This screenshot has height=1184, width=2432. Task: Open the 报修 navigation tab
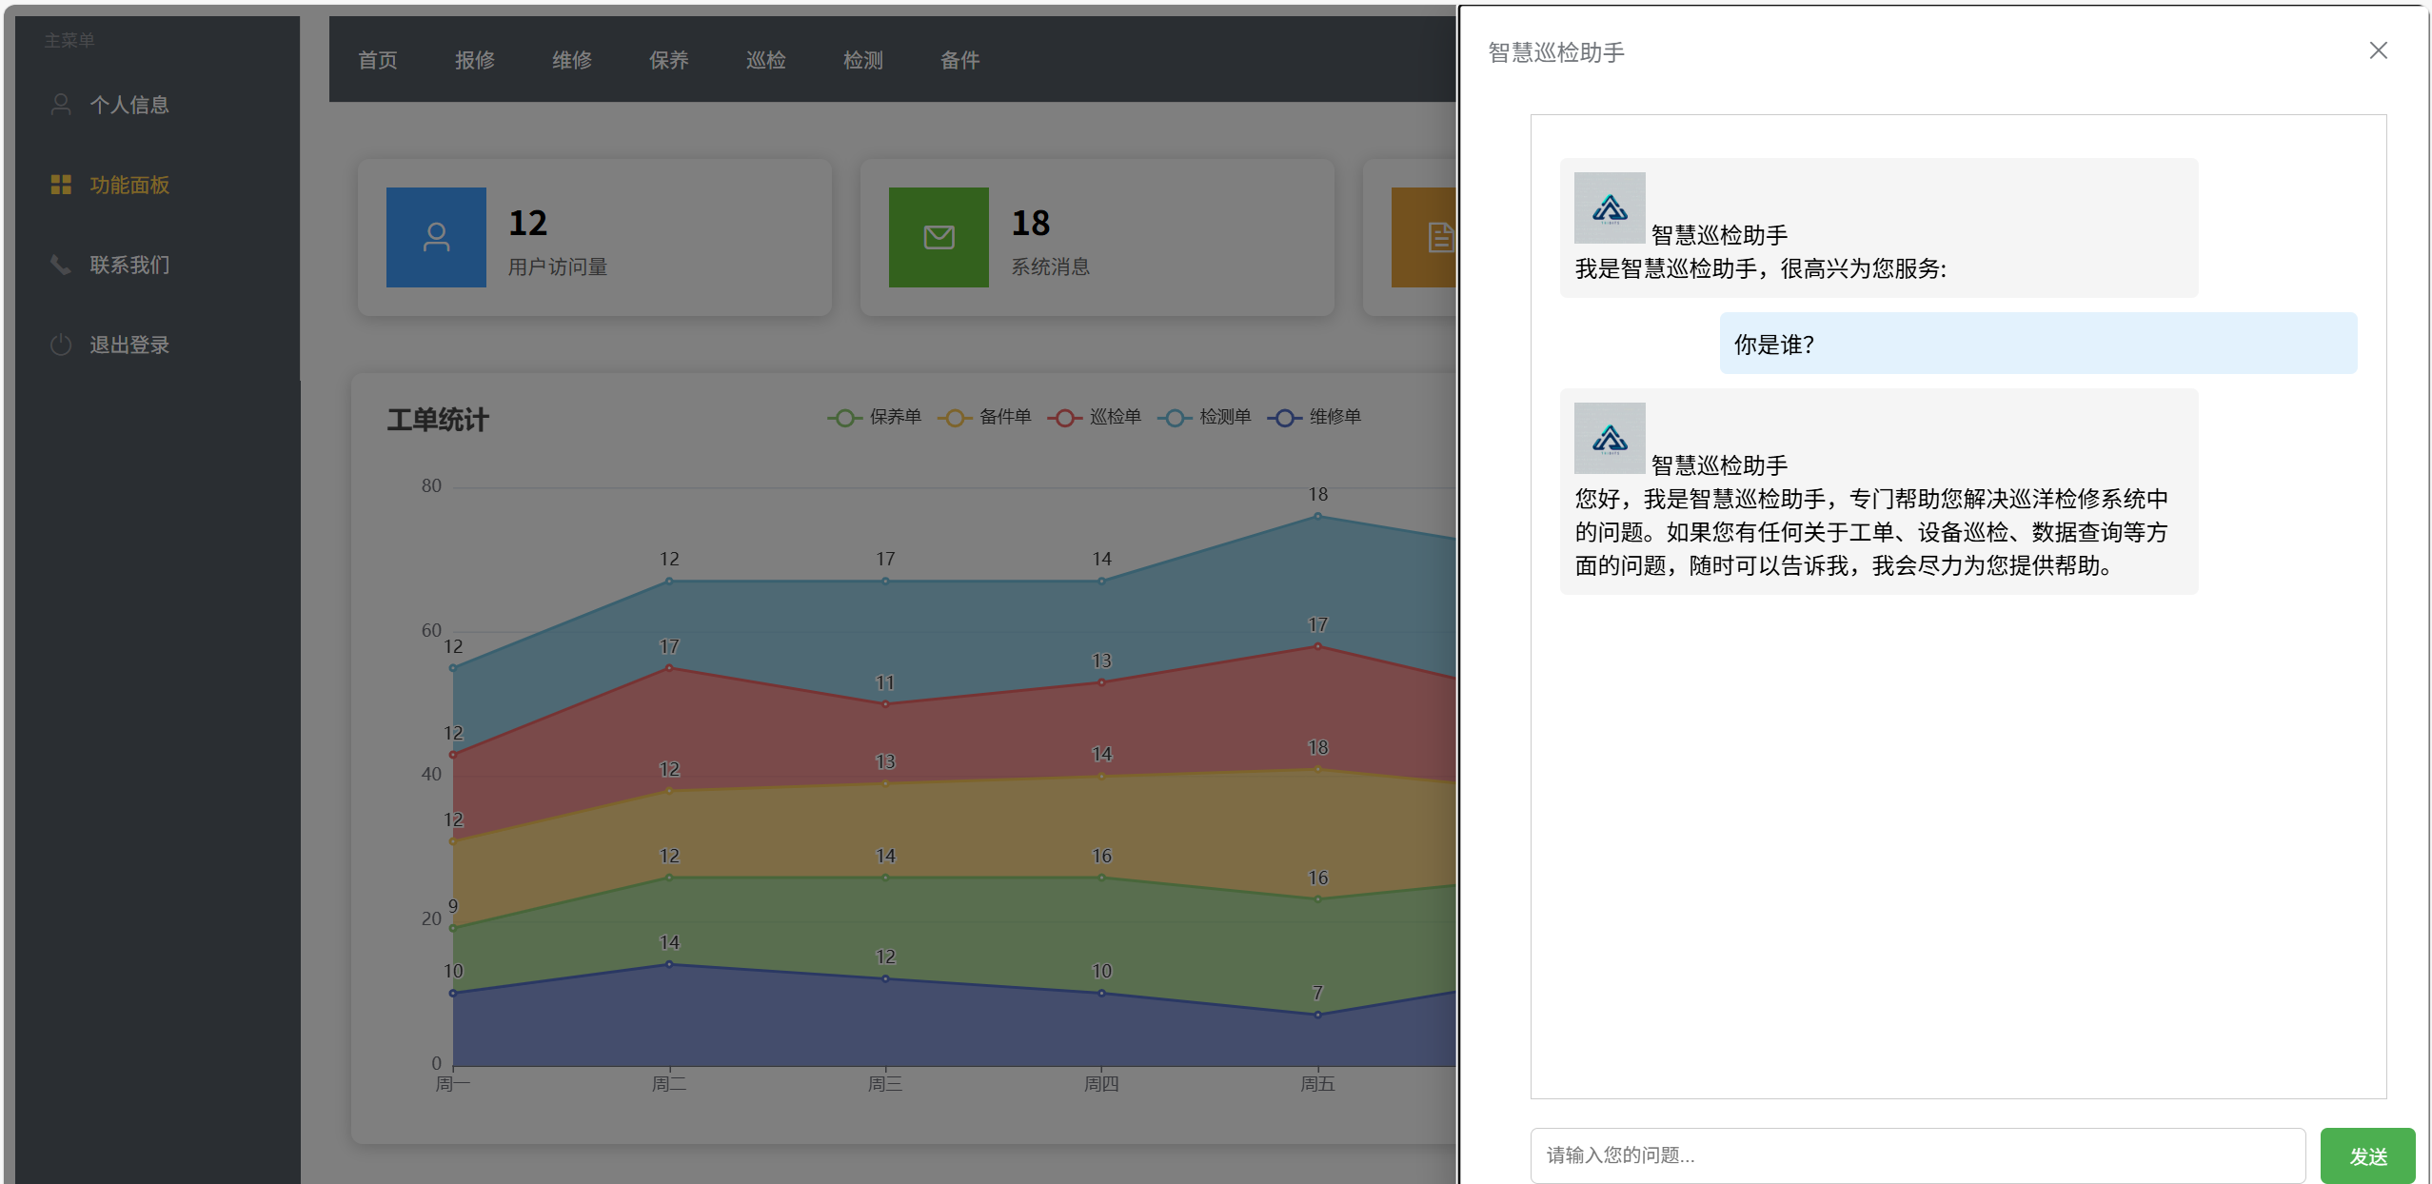[x=474, y=60]
